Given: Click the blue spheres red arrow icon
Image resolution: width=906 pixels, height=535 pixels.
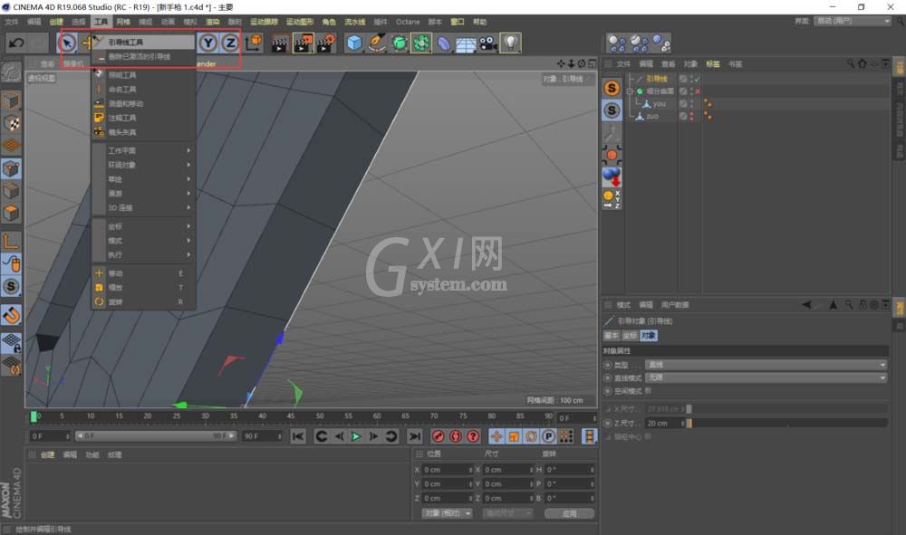Looking at the screenshot, I should pyautogui.click(x=612, y=177).
